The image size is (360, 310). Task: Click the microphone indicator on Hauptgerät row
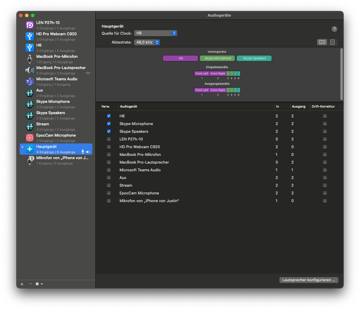[83, 152]
